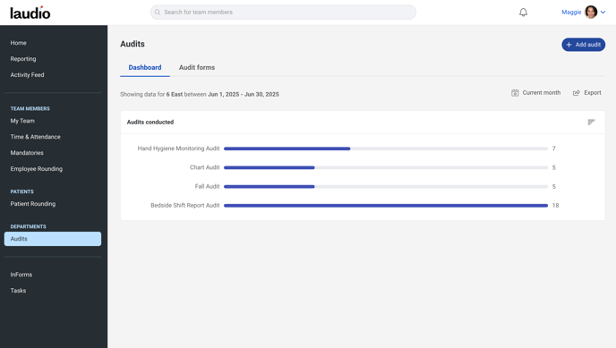Click the Bedside Shift Report Audit bar

pos(385,205)
